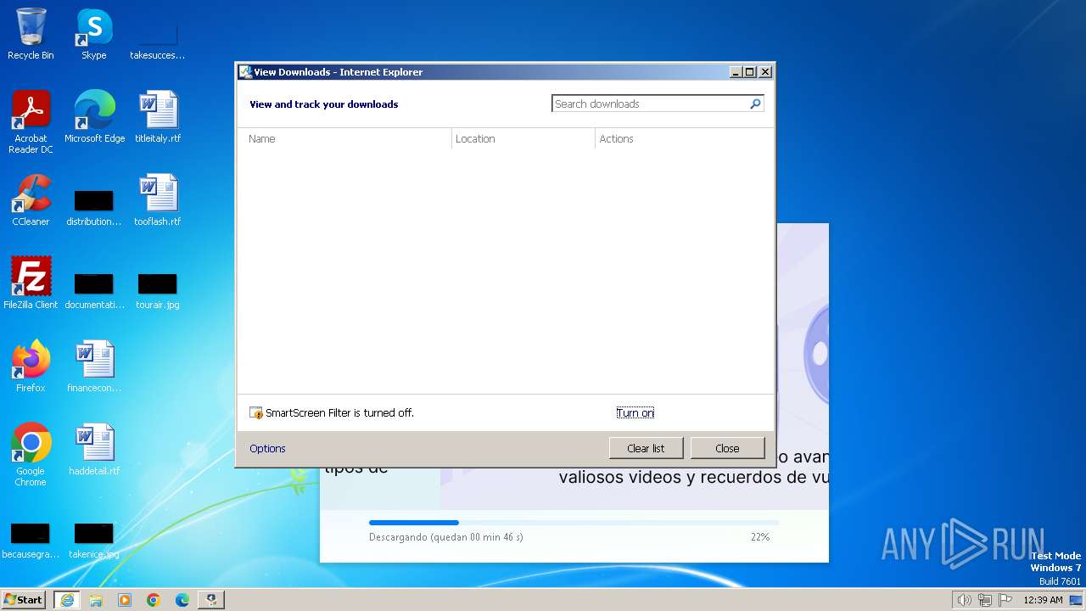This screenshot has width=1086, height=611.
Task: Open becausegra file on desktop
Action: coord(31,541)
